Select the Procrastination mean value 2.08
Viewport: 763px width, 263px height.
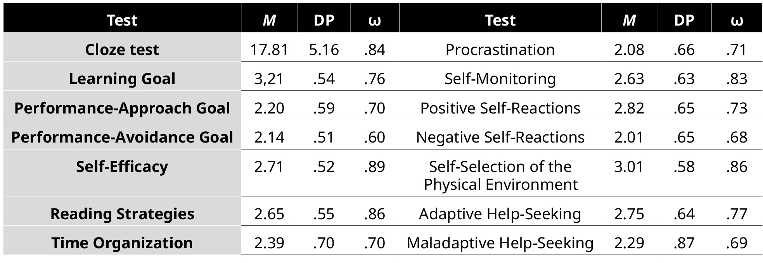629,50
